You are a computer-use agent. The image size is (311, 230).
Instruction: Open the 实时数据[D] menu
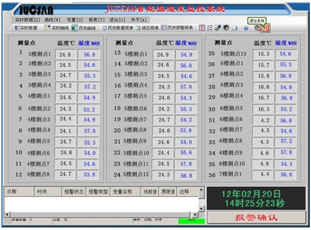point(27,20)
